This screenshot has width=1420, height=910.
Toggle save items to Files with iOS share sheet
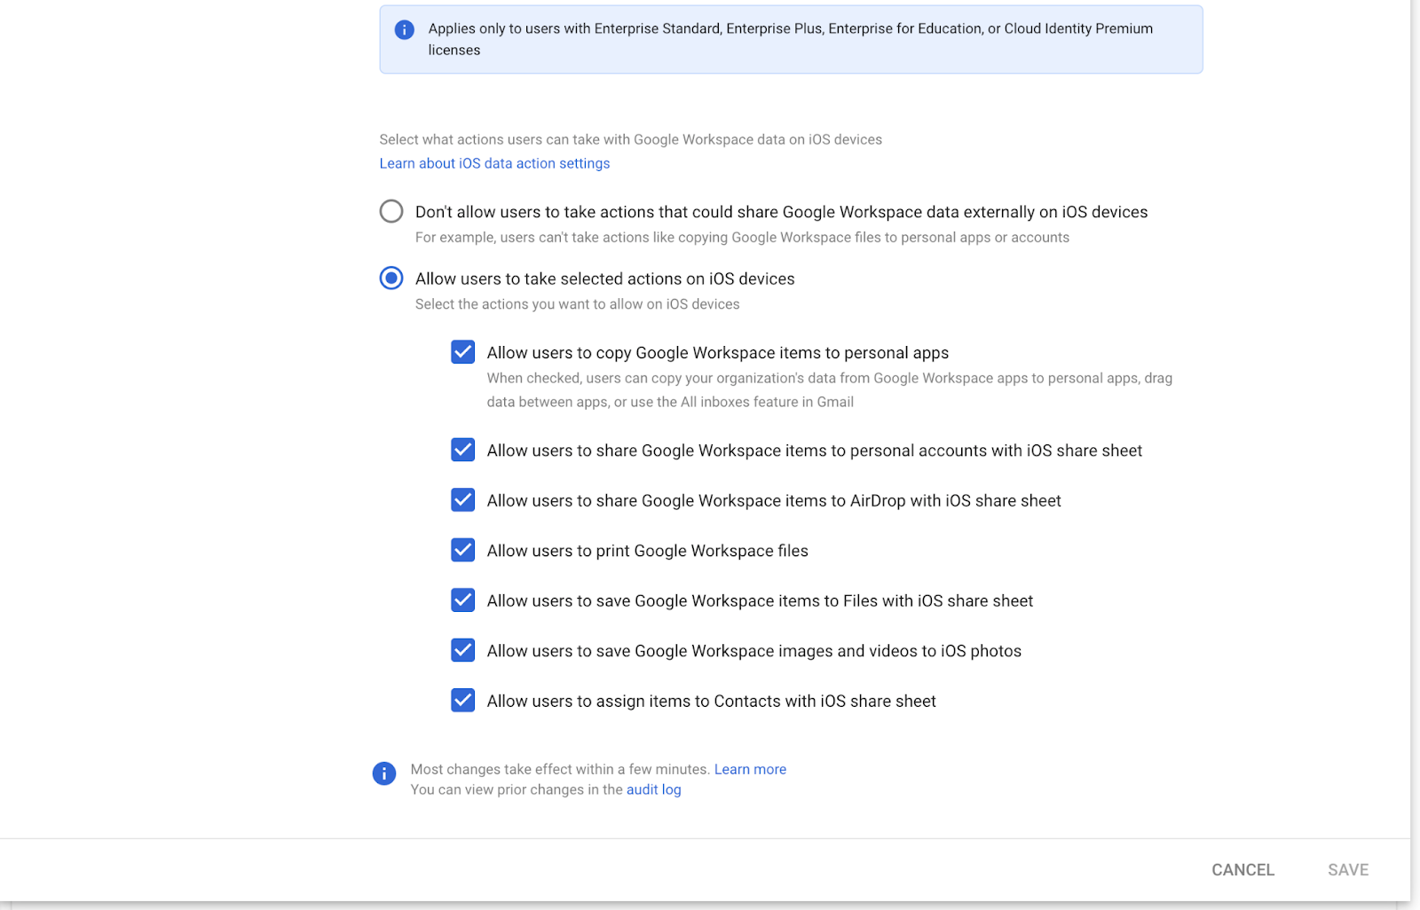click(462, 600)
